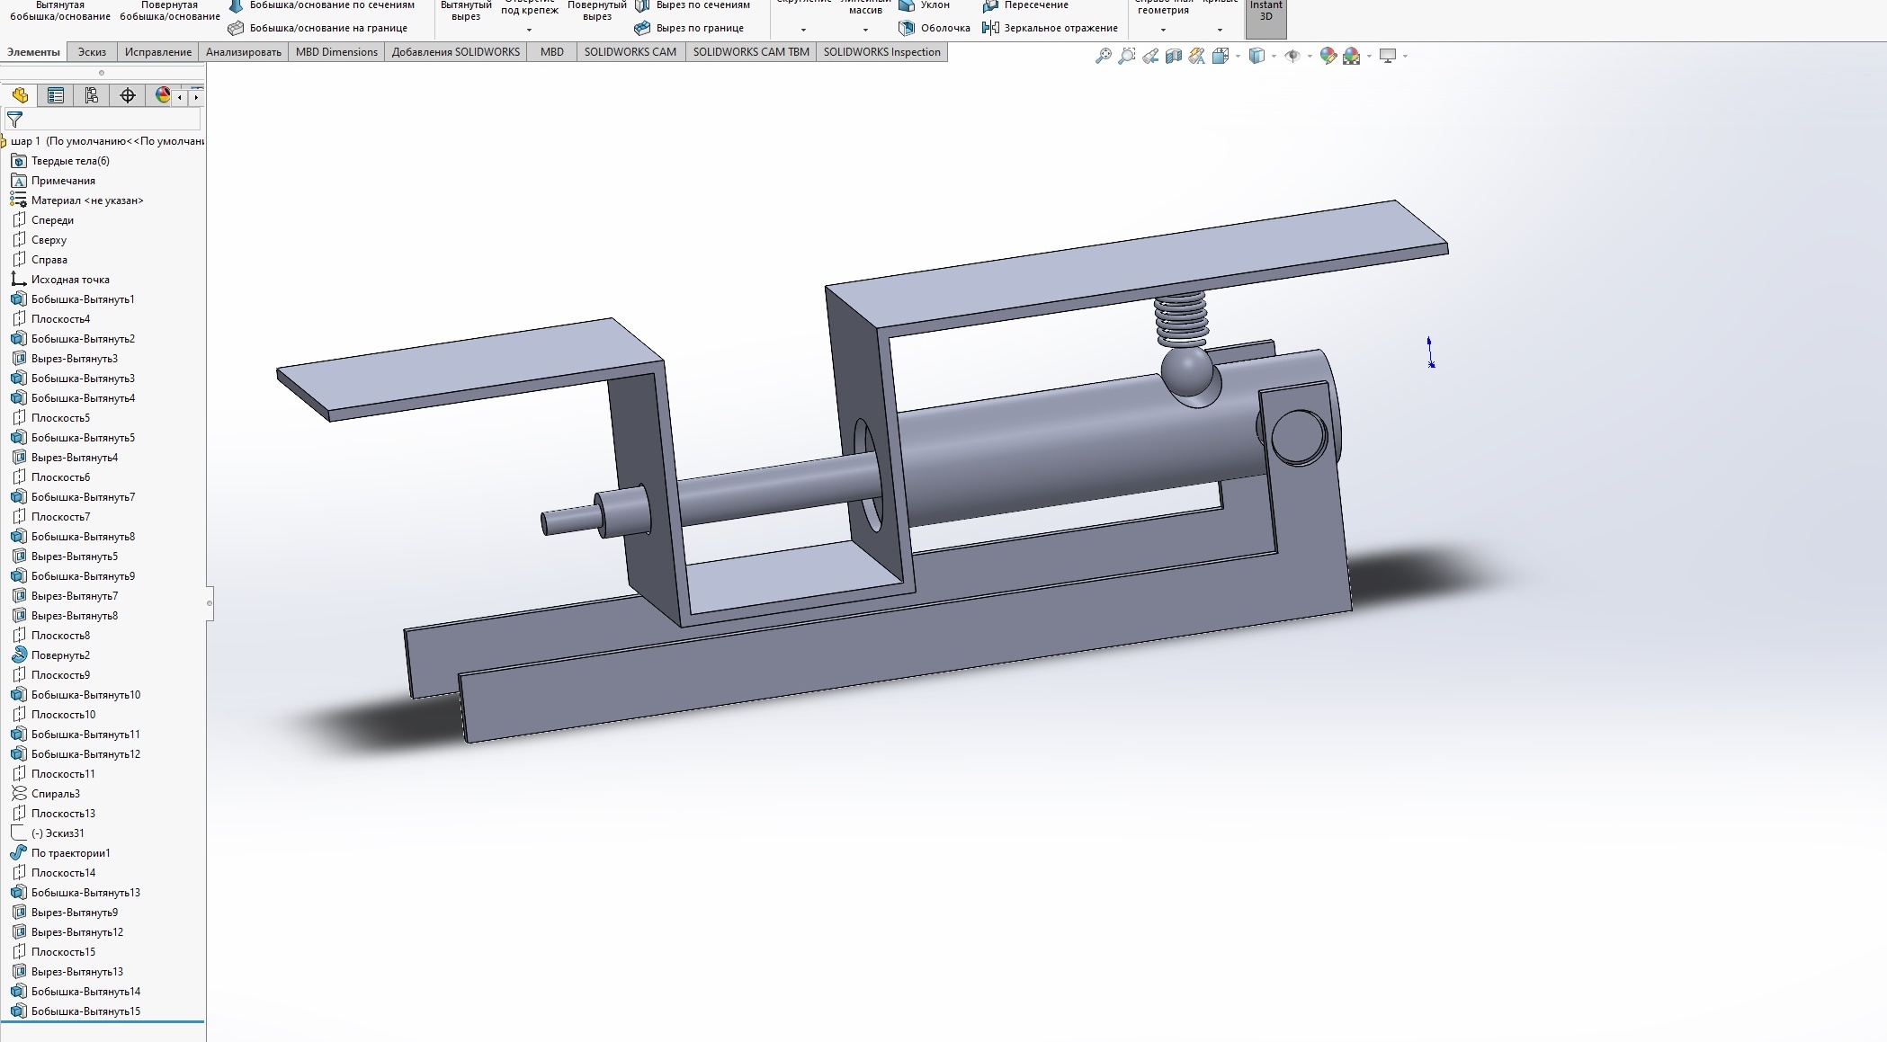Viewport: 1887px width, 1042px height.
Task: Click View Settings monitor icon
Action: coord(1388,56)
